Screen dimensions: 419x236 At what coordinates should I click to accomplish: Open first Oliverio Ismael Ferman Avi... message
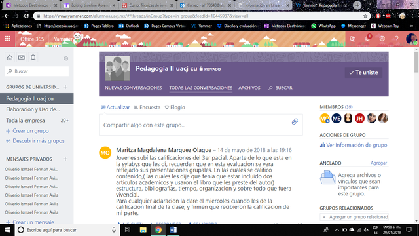click(31, 169)
